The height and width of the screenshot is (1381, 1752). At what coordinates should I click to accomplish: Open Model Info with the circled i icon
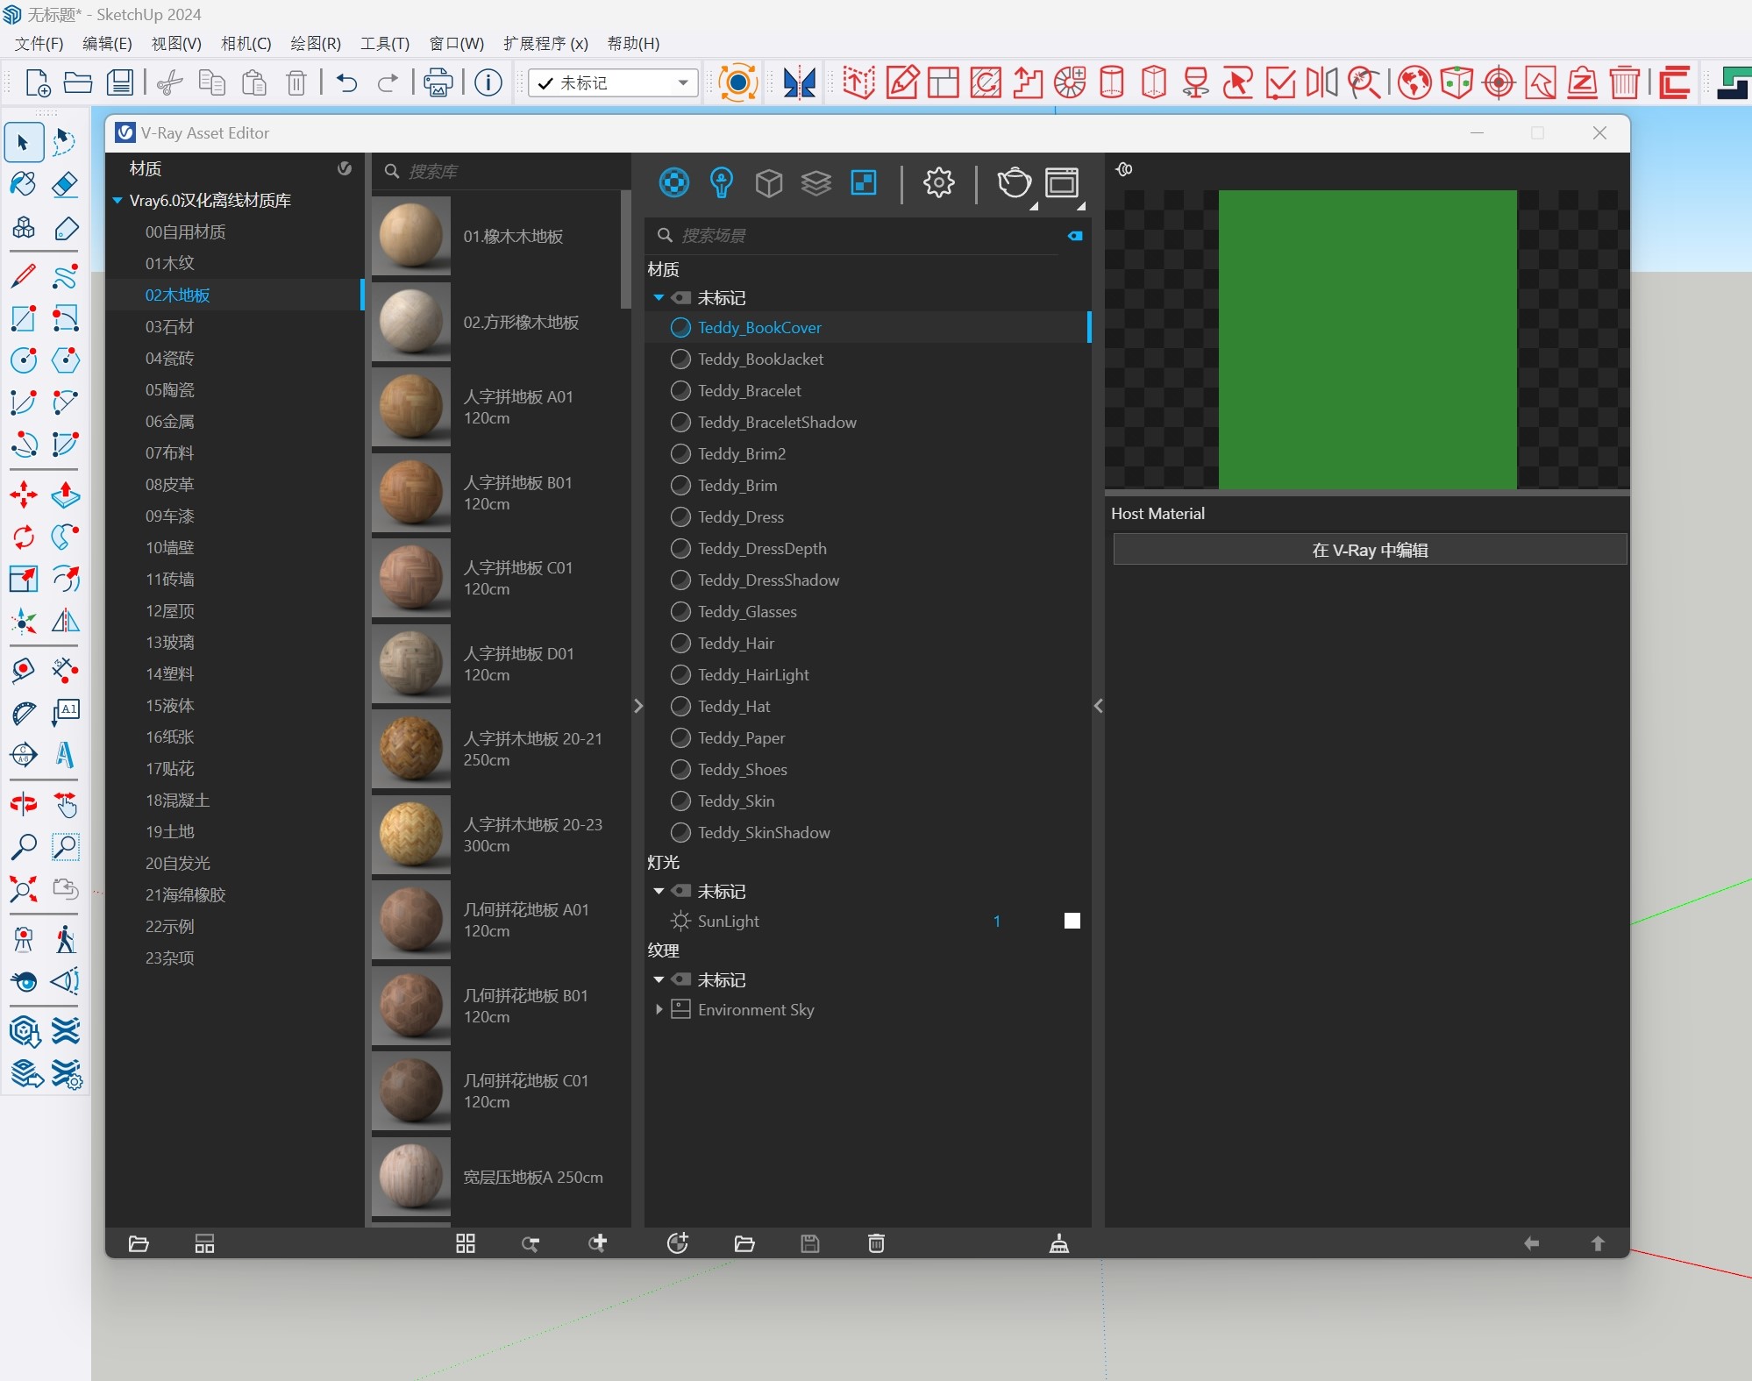[x=488, y=82]
